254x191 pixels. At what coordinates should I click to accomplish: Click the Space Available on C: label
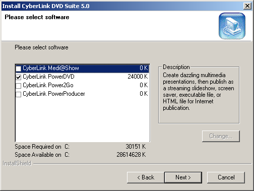pyautogui.click(x=42, y=155)
